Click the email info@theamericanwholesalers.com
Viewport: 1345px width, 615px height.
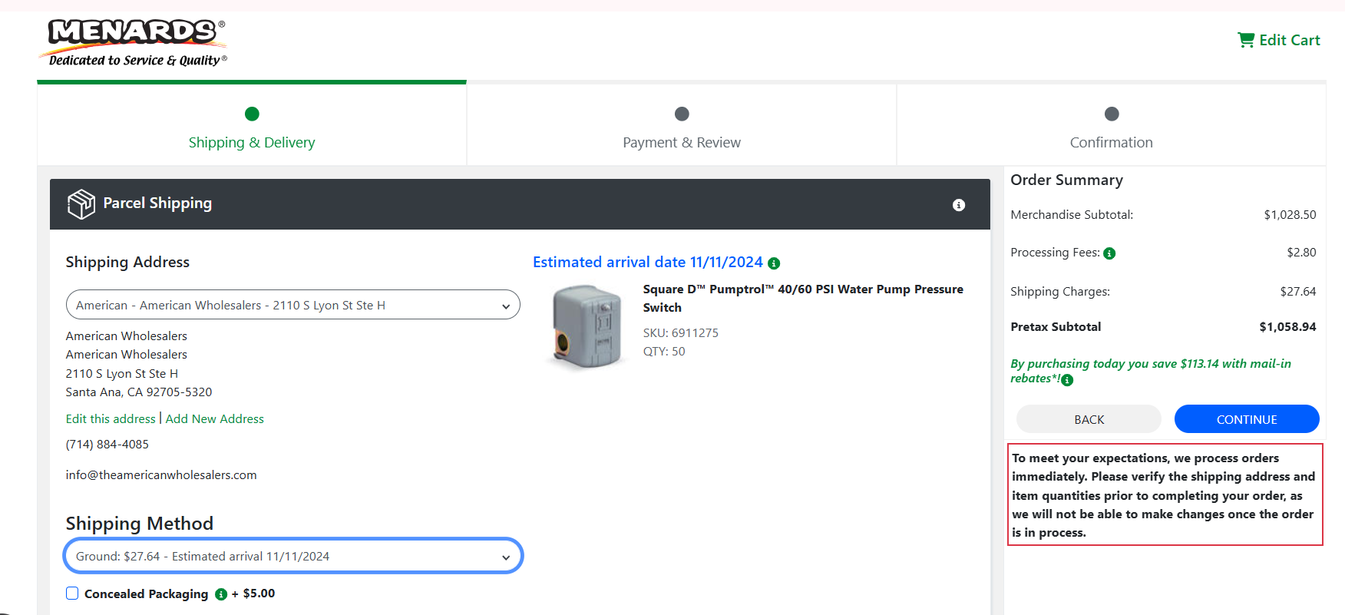161,475
